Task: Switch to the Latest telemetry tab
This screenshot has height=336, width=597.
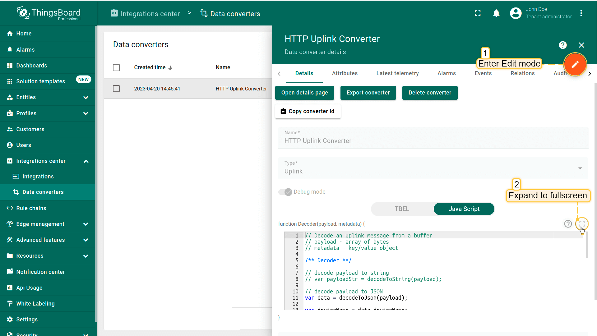Action: (x=397, y=73)
